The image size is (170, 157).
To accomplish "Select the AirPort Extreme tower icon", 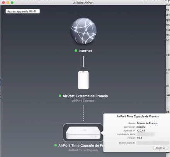I will click(x=83, y=80).
